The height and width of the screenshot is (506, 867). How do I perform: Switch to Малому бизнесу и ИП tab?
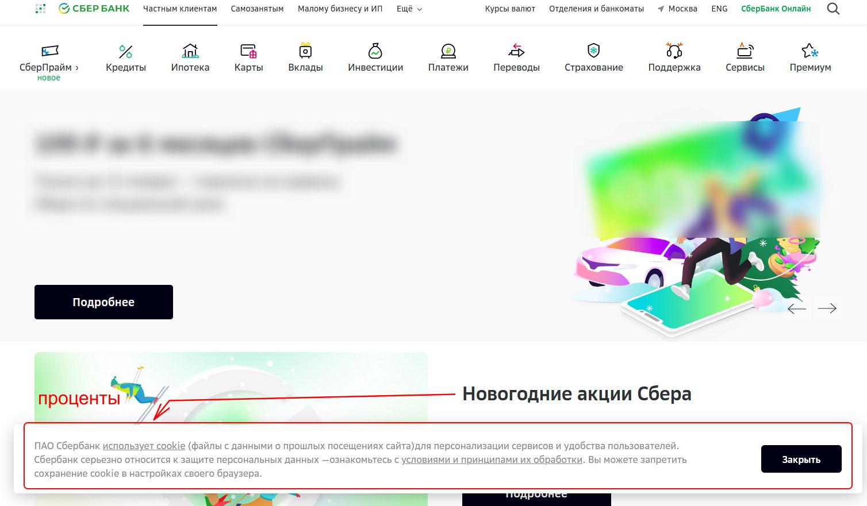pos(340,9)
